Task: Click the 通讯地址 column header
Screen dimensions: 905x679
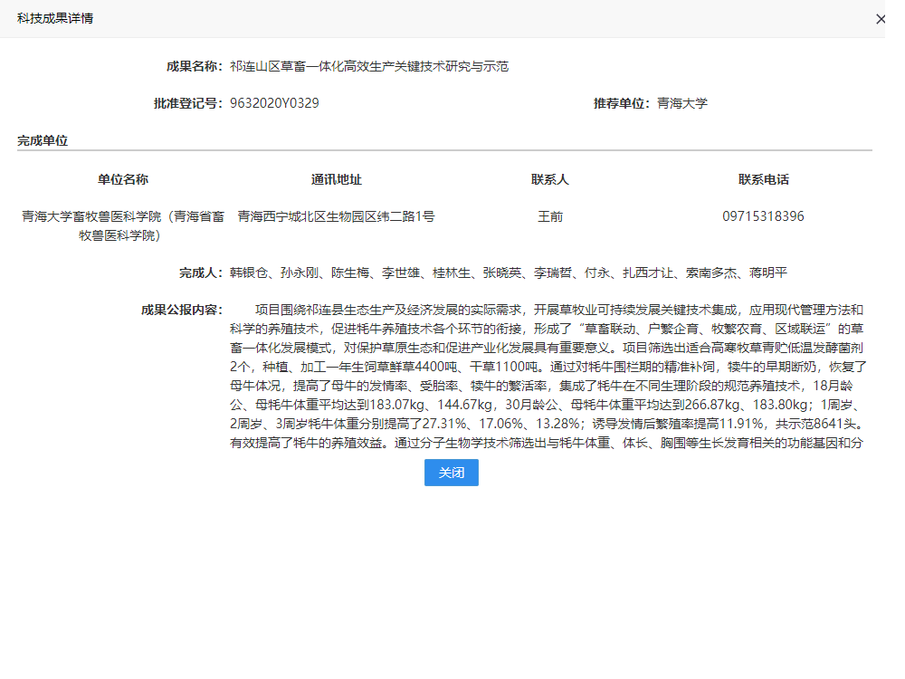Action: tap(337, 179)
